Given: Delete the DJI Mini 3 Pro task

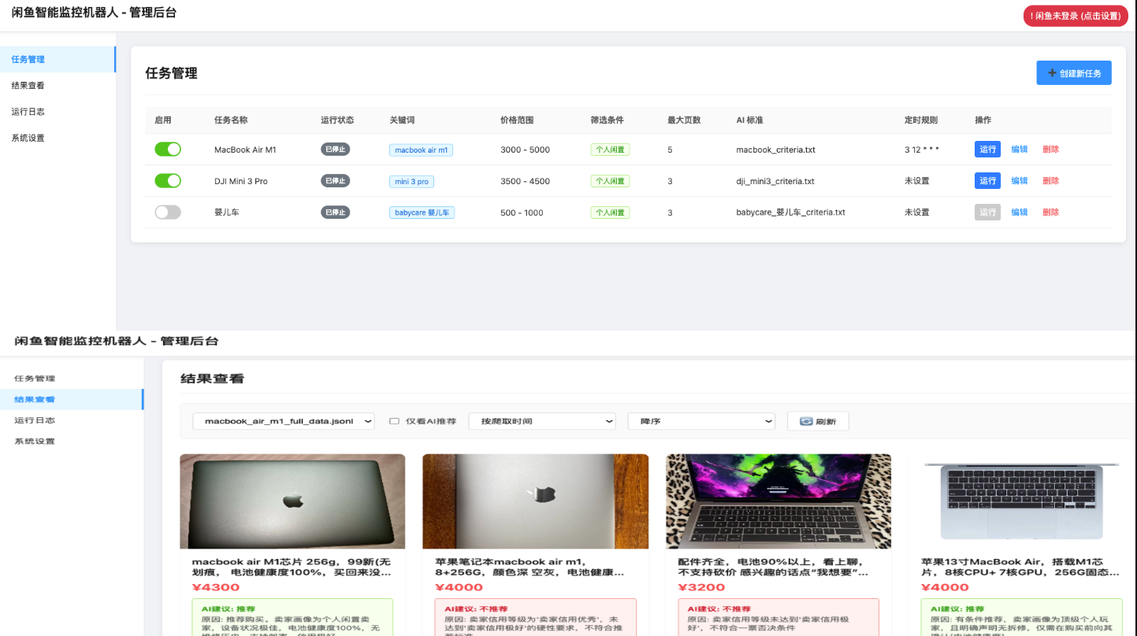Looking at the screenshot, I should [1051, 181].
